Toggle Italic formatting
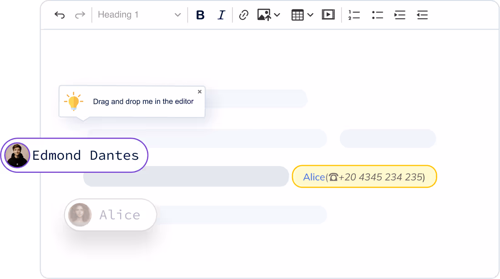Image resolution: width=500 pixels, height=279 pixels. click(221, 15)
